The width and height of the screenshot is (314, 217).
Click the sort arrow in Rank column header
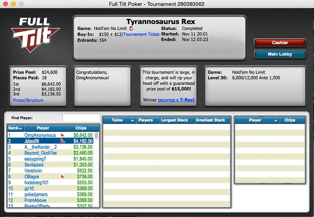[21, 128]
